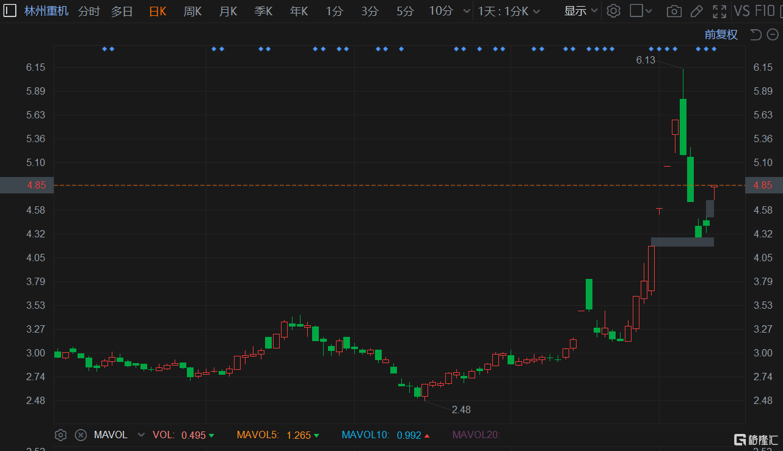Image resolution: width=783 pixels, height=451 pixels.
Task: Open the window layout square dropdown
Action: tap(641, 11)
